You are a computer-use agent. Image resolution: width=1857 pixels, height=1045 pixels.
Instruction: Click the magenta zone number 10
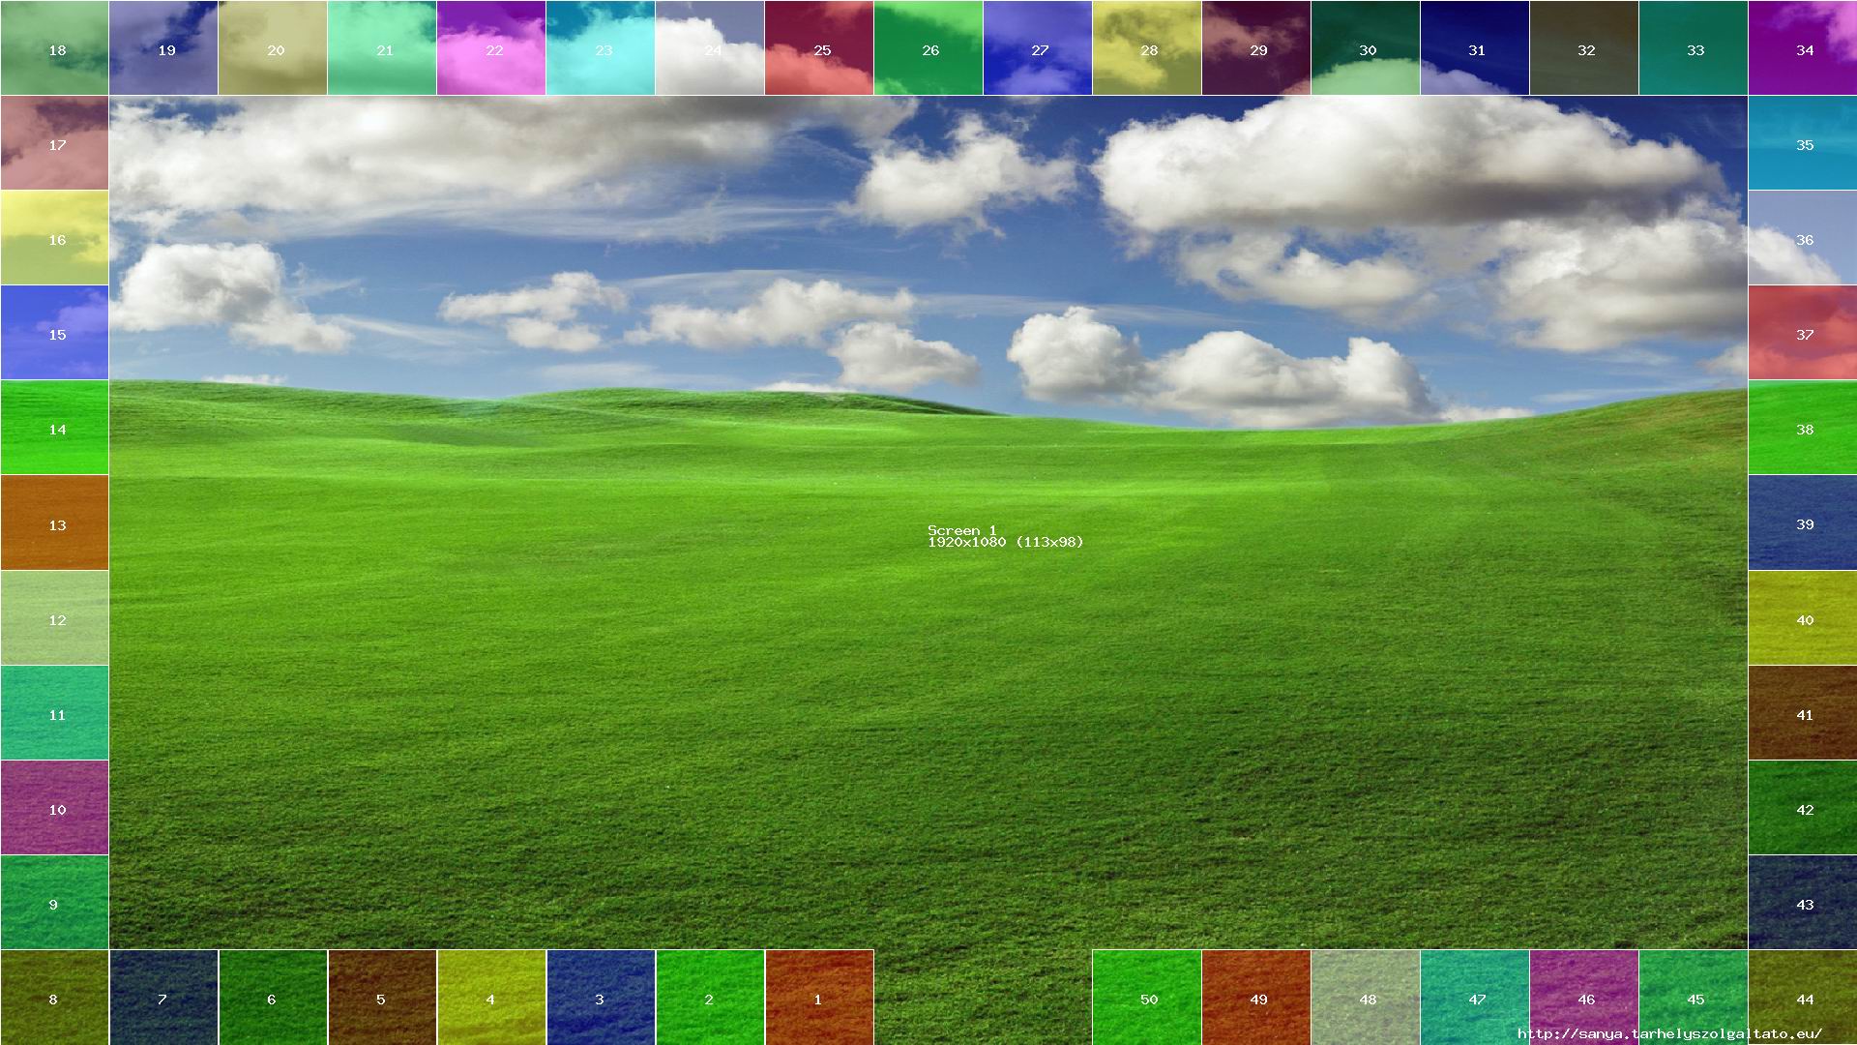(54, 807)
